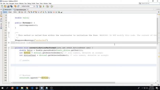The height and width of the screenshot is (90, 160).
Task: Maximize the editor window icon
Action: pyautogui.click(x=159, y=9)
